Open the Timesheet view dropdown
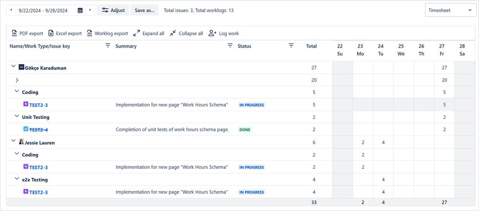This screenshot has height=211, width=479. pyautogui.click(x=450, y=10)
